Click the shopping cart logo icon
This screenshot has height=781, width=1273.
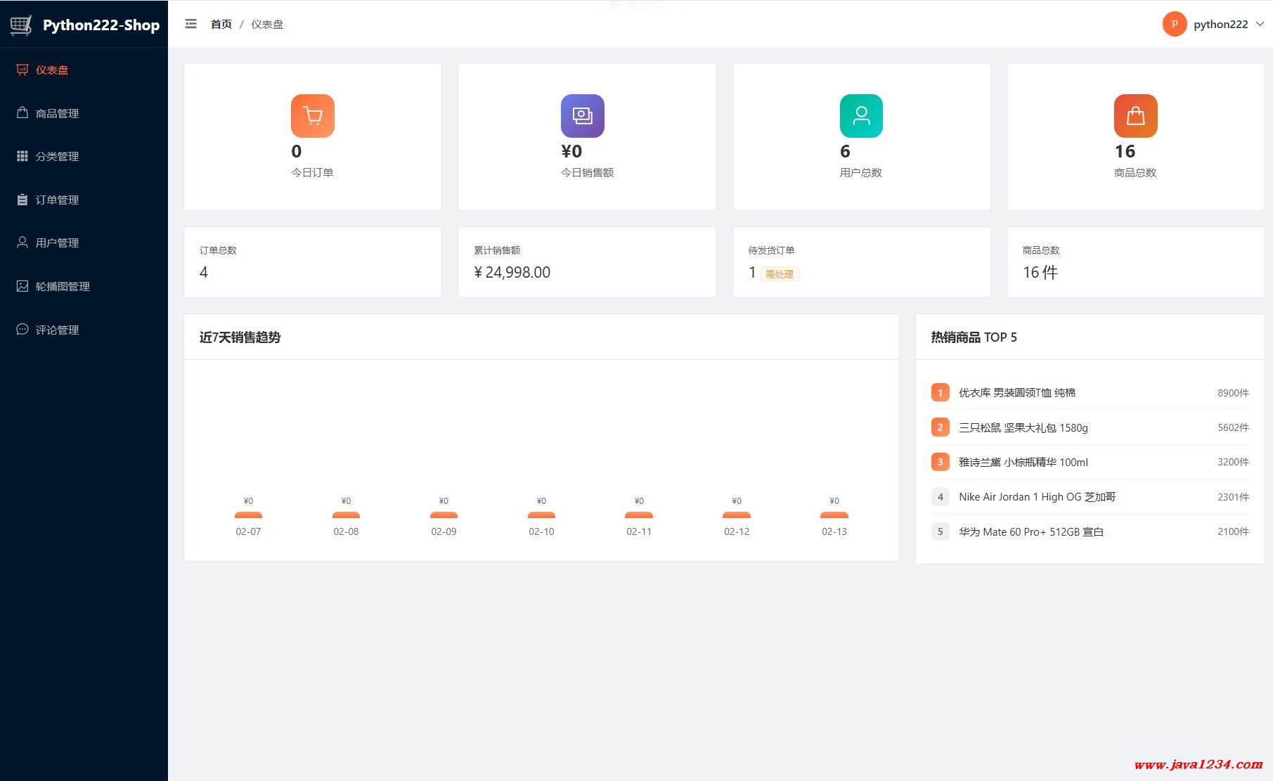21,25
